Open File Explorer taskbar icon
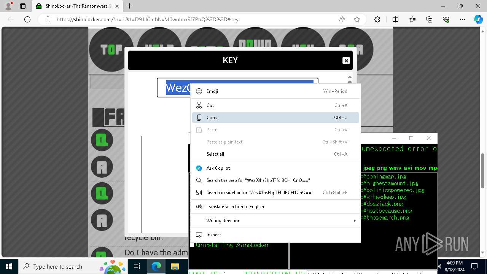This screenshot has height=274, width=487. click(x=175, y=266)
